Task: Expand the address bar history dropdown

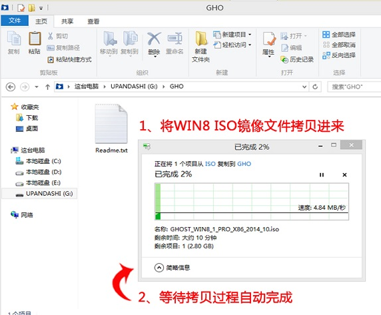Action: pos(304,87)
